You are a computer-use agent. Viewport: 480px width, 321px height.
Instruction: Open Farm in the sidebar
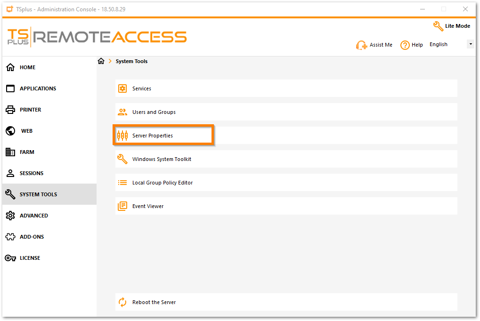[x=27, y=152]
